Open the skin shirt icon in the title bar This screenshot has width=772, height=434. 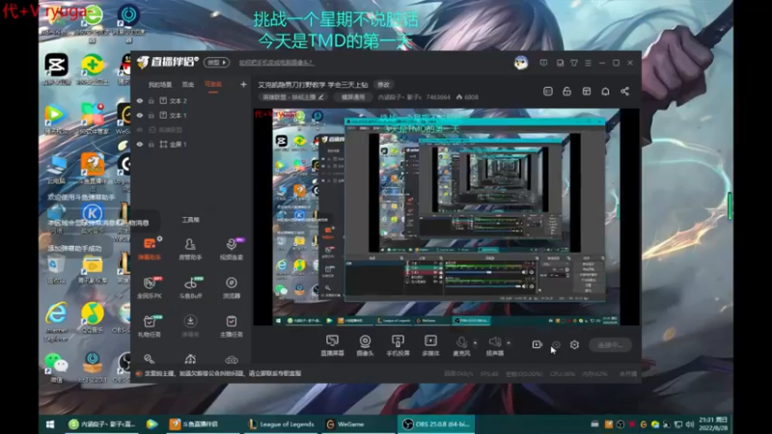pyautogui.click(x=574, y=63)
